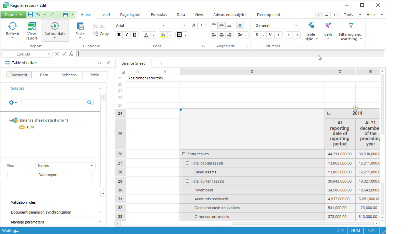The width and height of the screenshot is (414, 234).
Task: Click the insert function fx icon
Action: tap(71, 54)
